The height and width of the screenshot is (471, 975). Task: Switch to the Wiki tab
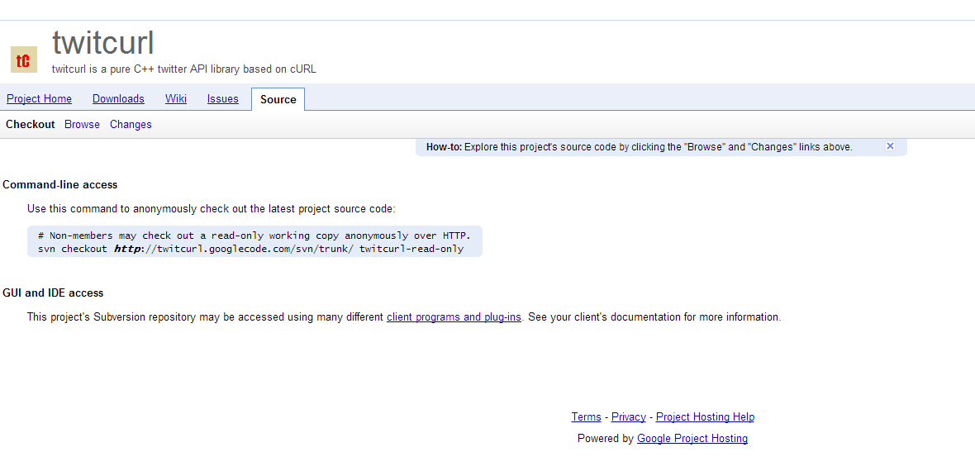pyautogui.click(x=176, y=99)
